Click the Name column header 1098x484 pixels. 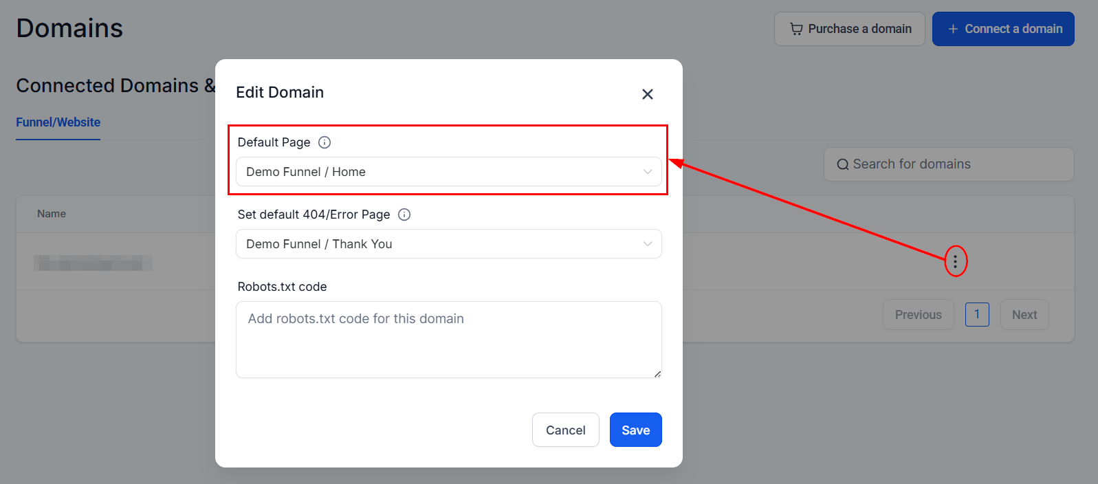52,214
